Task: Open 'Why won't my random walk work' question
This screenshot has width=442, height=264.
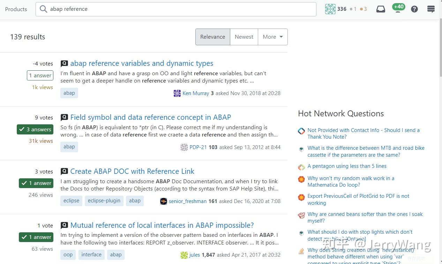Action: 351,181
